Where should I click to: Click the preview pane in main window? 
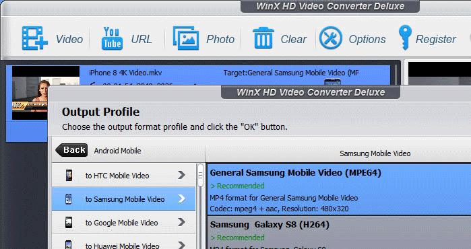439,73
